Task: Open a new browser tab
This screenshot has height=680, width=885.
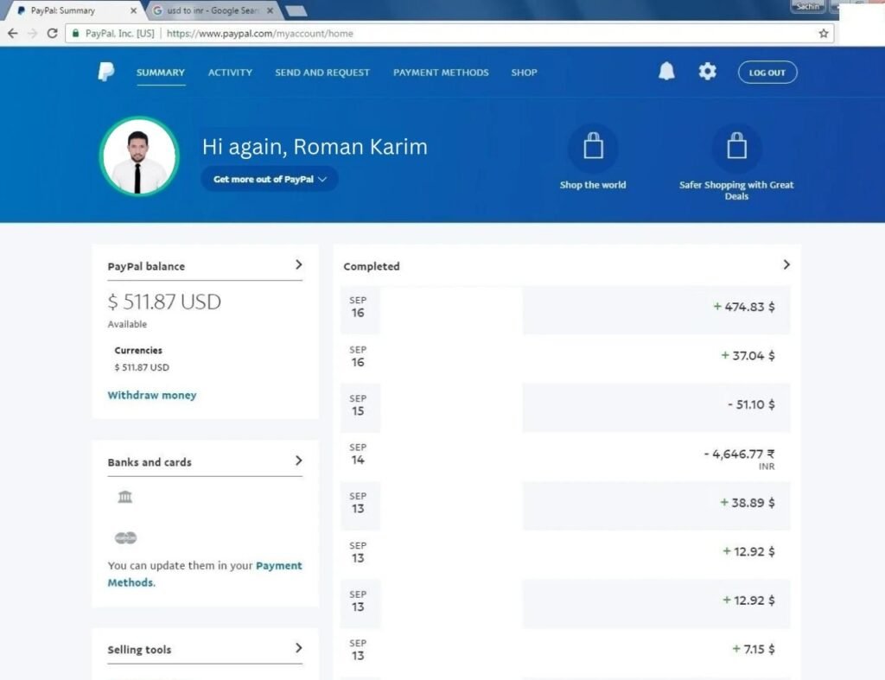Action: pyautogui.click(x=296, y=10)
